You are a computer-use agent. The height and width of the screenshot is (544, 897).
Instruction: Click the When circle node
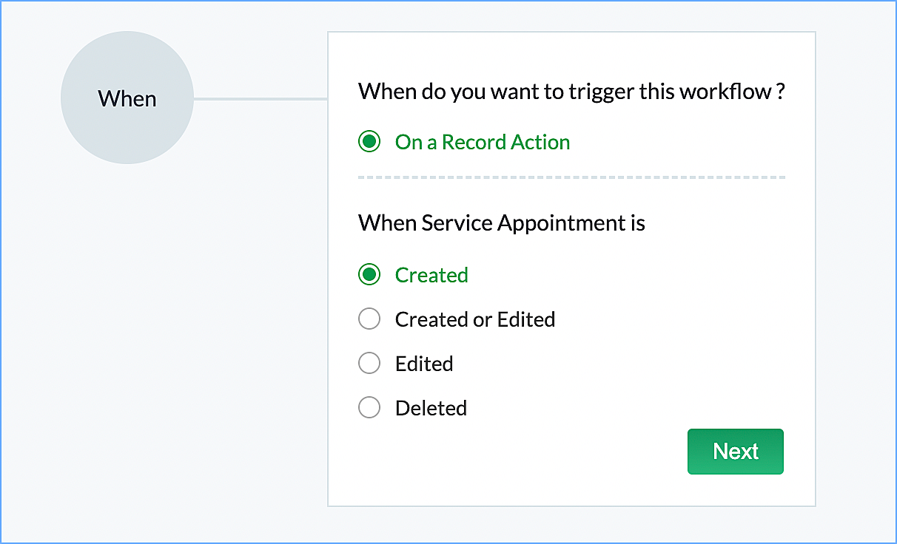coord(127,98)
